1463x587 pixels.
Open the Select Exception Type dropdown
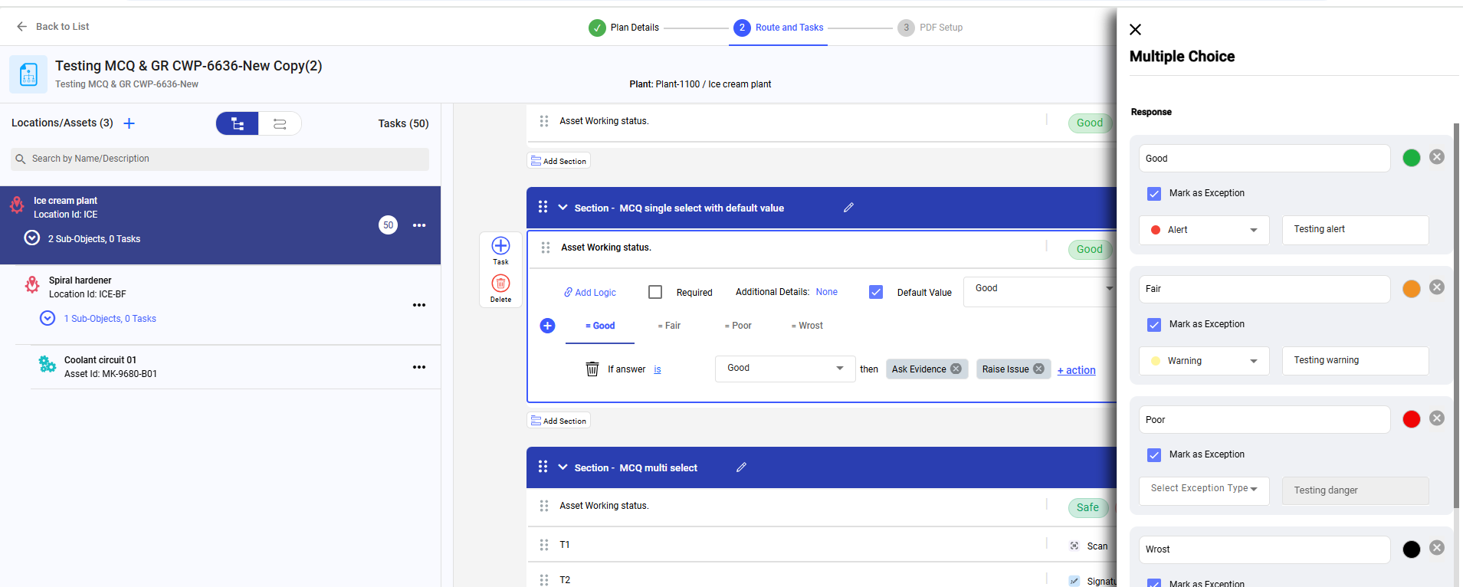tap(1203, 489)
